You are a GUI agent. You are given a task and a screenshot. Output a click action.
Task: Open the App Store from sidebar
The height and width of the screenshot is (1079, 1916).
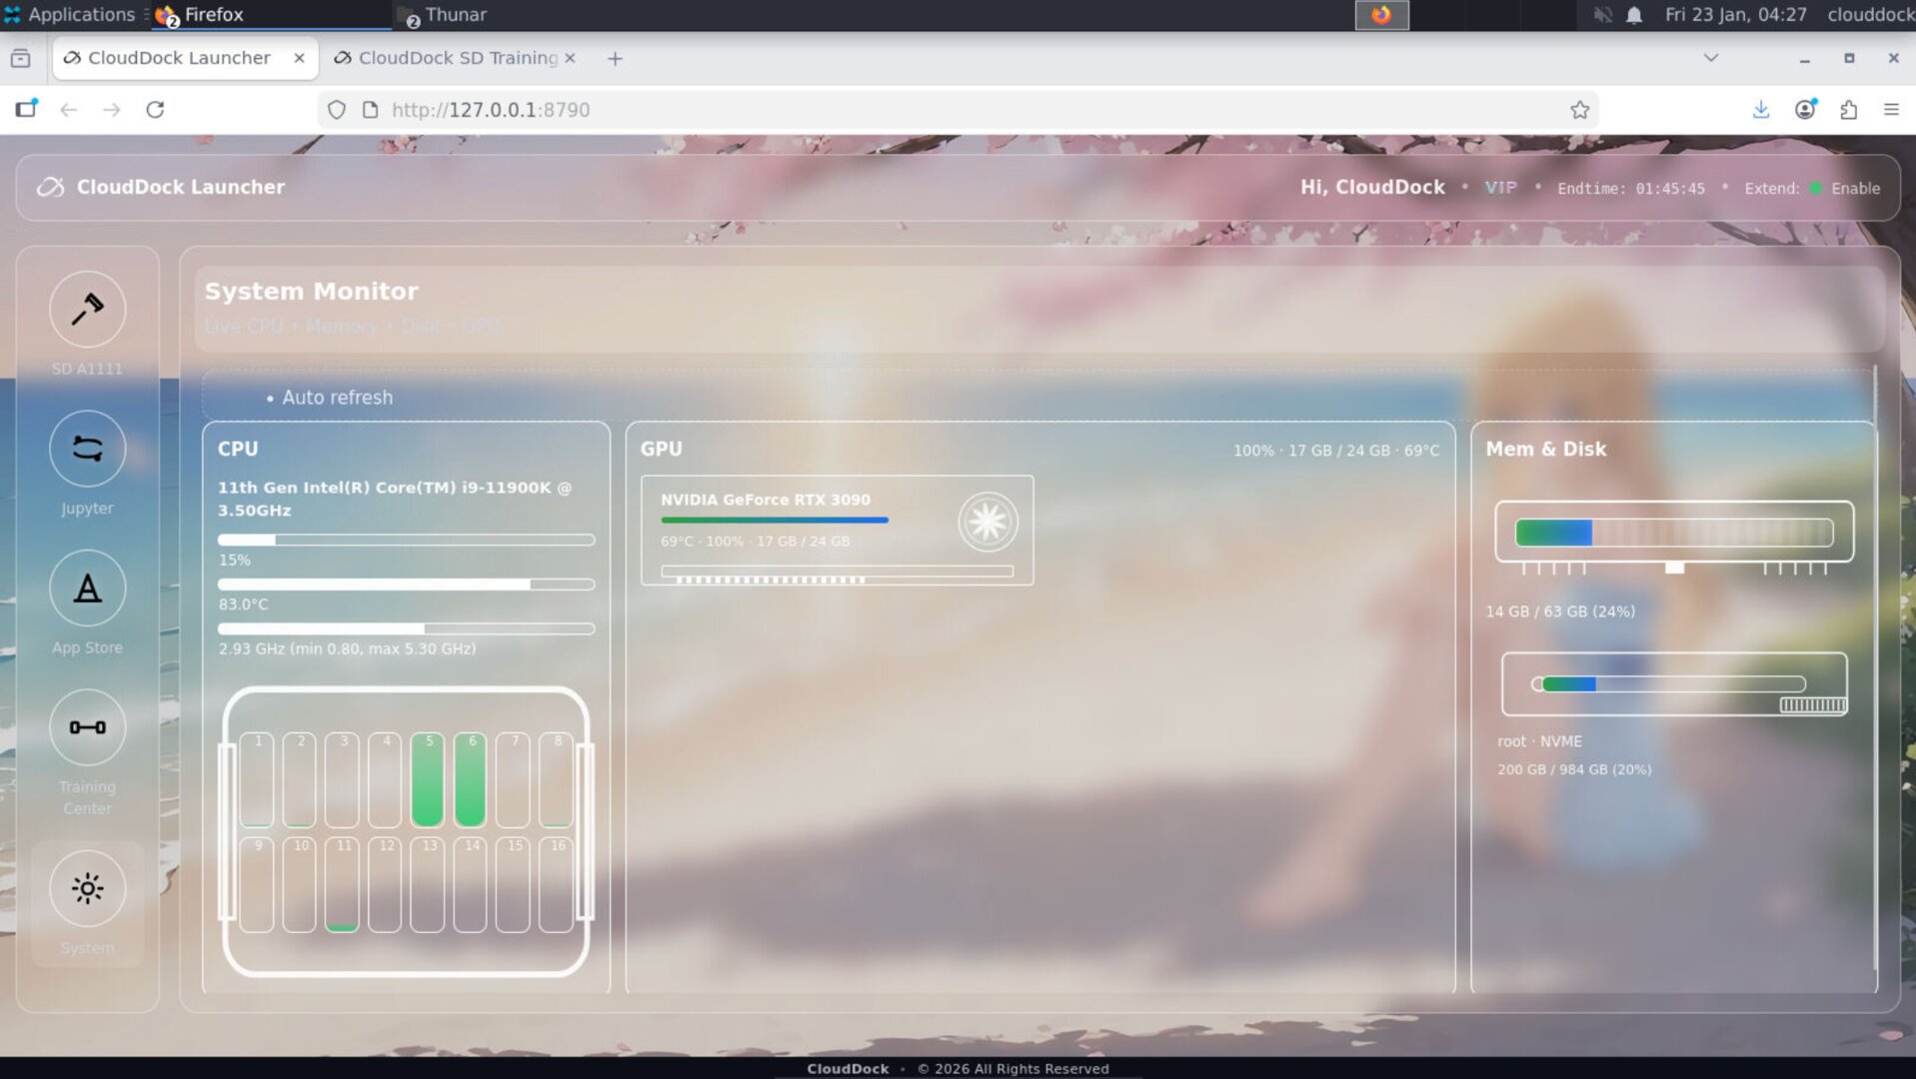(87, 588)
